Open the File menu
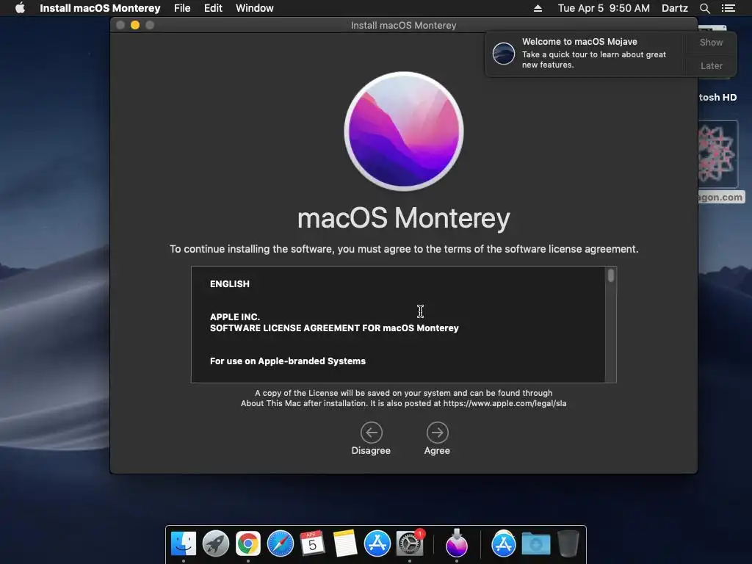This screenshot has height=564, width=752. [x=182, y=8]
